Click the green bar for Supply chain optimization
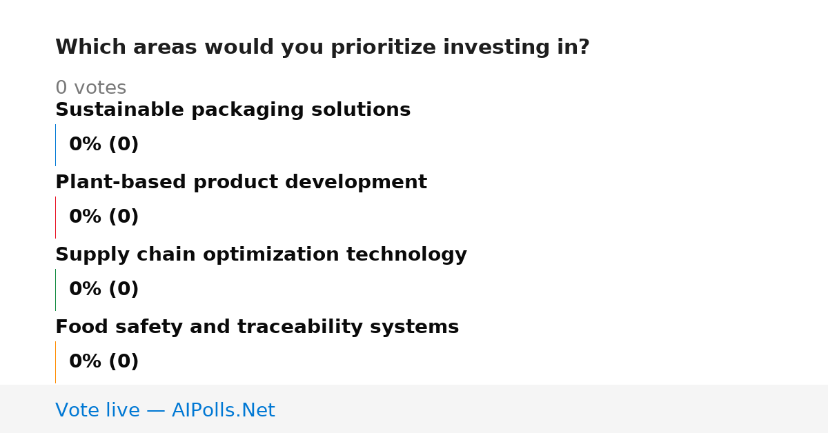The image size is (828, 433). point(55,290)
